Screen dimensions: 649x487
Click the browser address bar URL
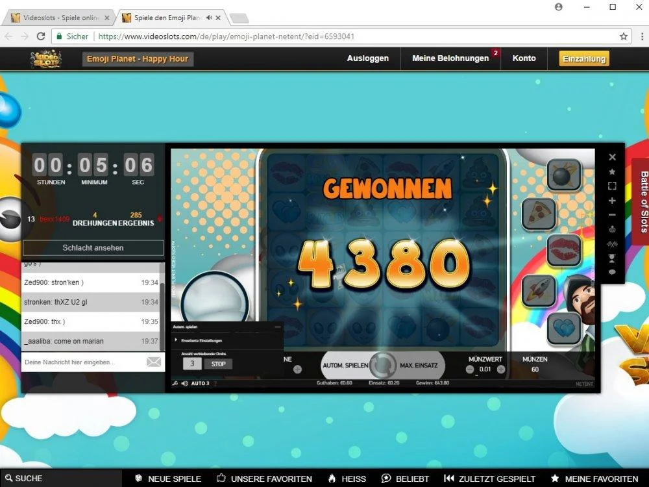pyautogui.click(x=226, y=36)
